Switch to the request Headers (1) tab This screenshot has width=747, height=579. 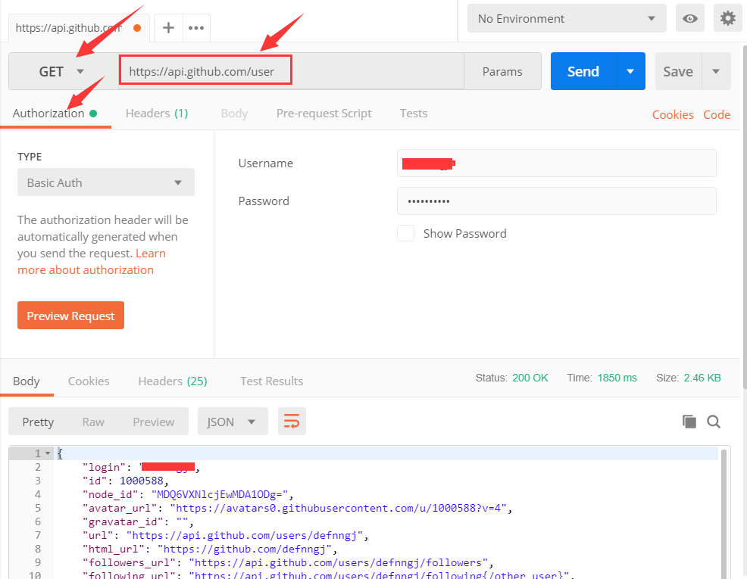coord(157,114)
